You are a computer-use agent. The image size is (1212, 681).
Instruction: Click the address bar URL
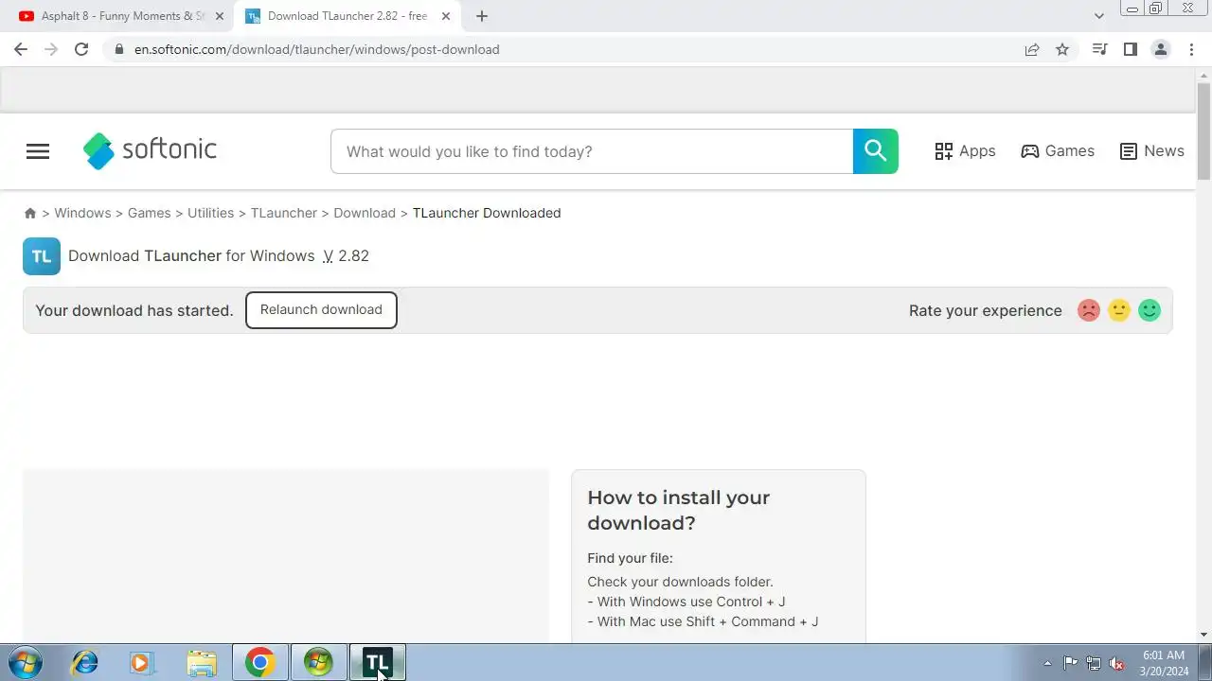click(316, 49)
